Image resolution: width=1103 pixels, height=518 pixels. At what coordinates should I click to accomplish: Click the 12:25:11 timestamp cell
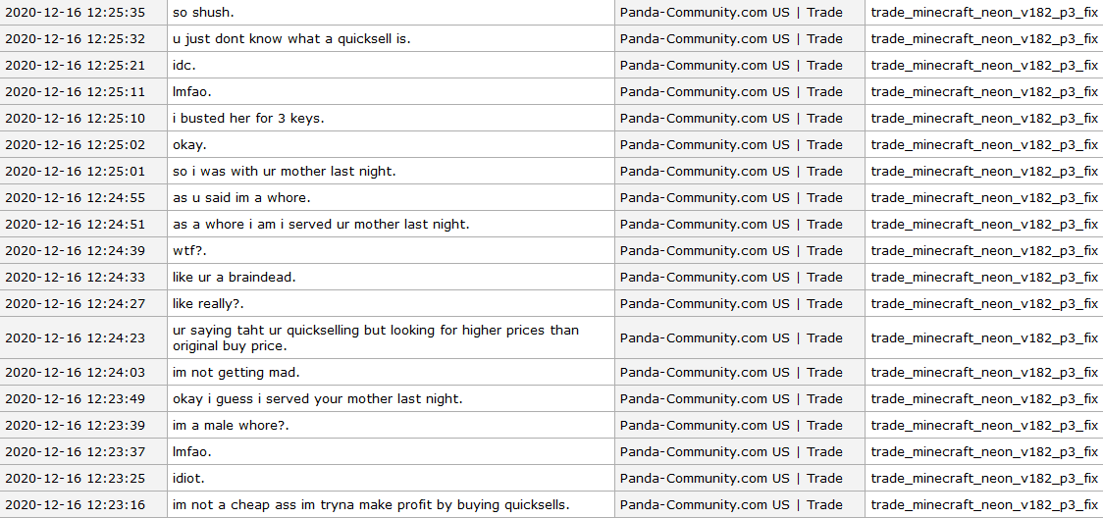pos(75,92)
